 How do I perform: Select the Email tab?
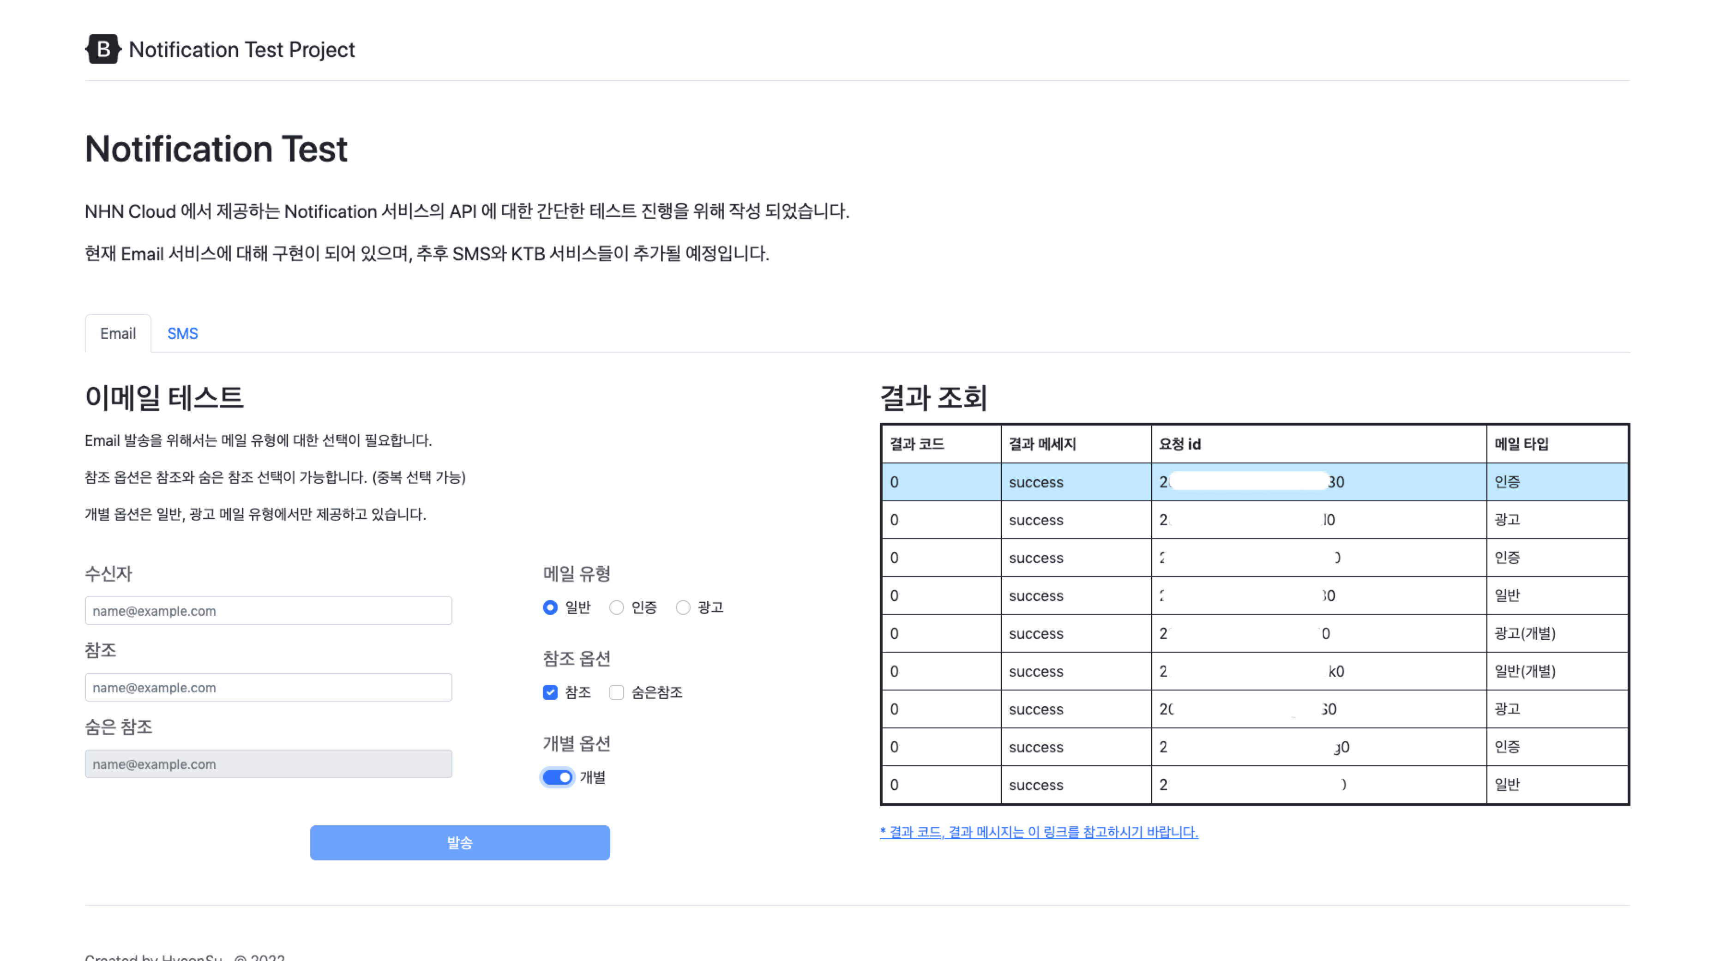(118, 333)
